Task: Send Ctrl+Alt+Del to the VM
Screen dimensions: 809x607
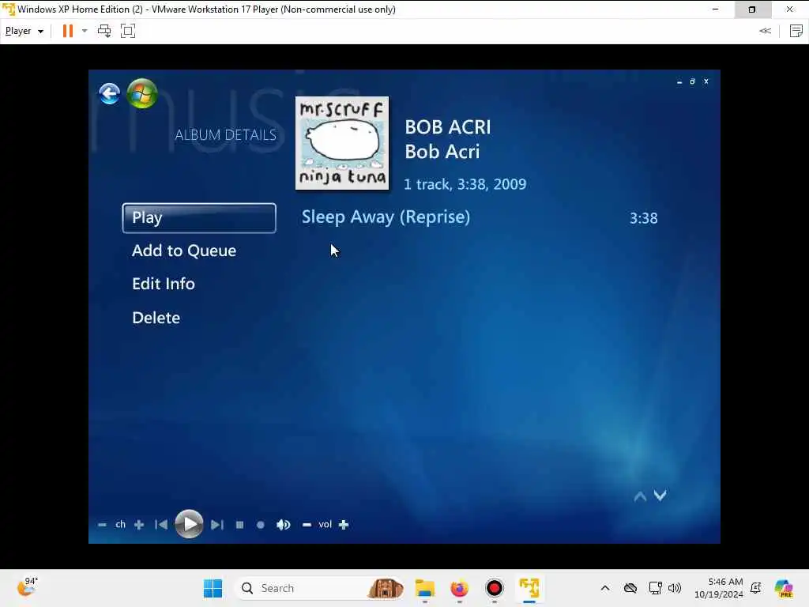Action: (104, 31)
